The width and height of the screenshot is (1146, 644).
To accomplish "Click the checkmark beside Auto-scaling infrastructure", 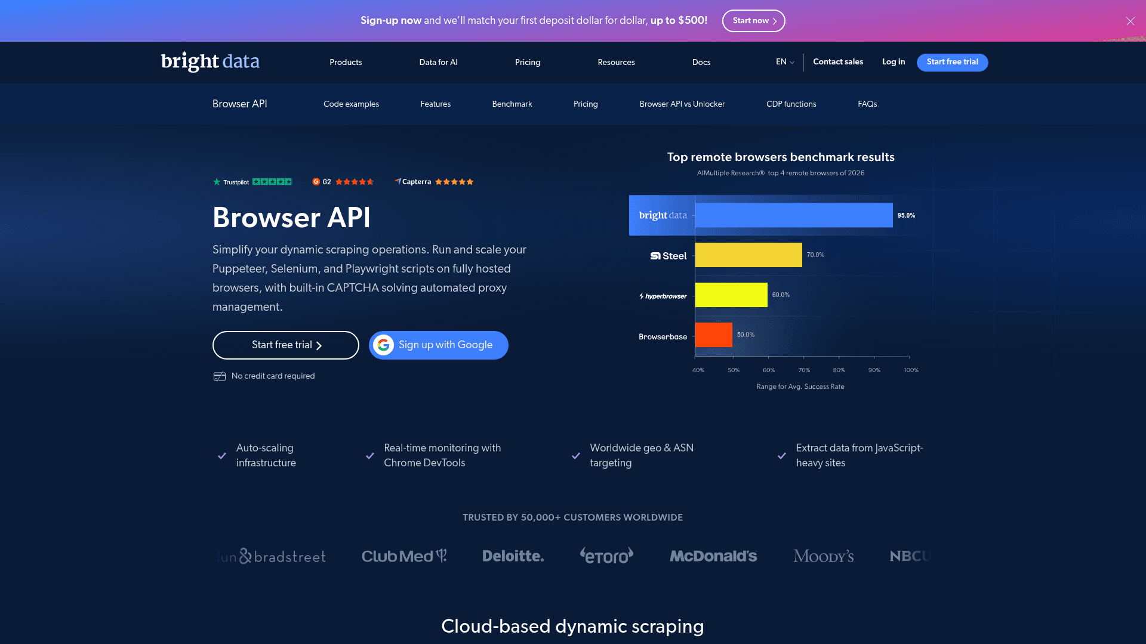I will pos(222,456).
